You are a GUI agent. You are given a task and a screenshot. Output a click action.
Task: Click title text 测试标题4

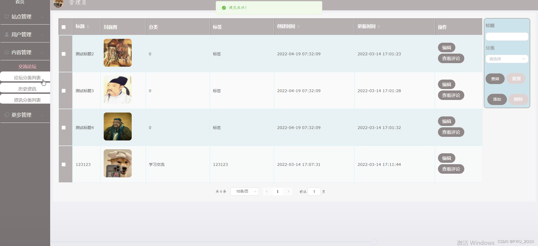click(85, 128)
